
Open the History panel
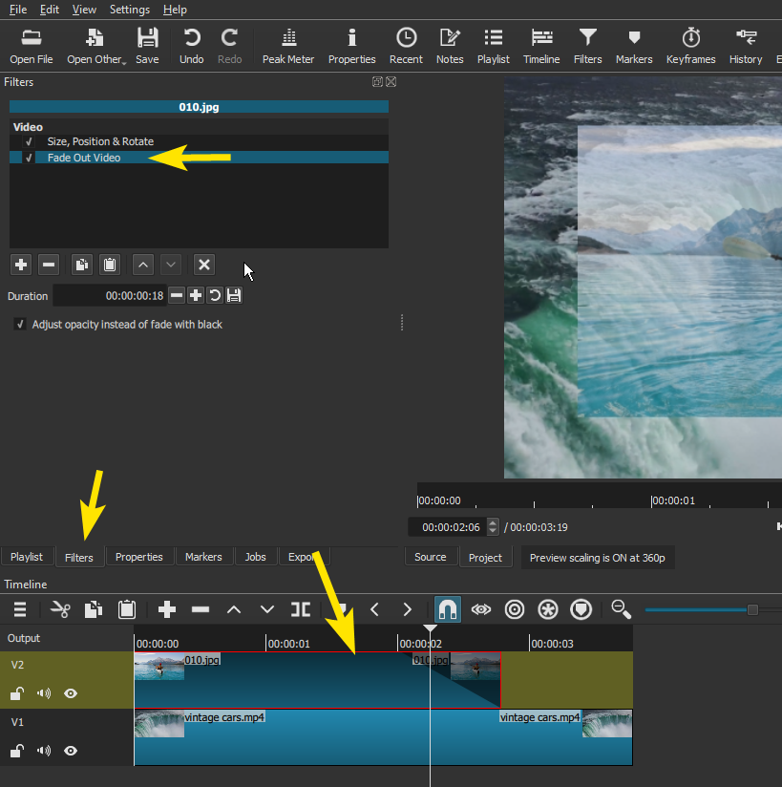pyautogui.click(x=746, y=47)
